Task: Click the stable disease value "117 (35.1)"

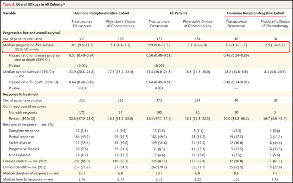Action: [x=82, y=143]
